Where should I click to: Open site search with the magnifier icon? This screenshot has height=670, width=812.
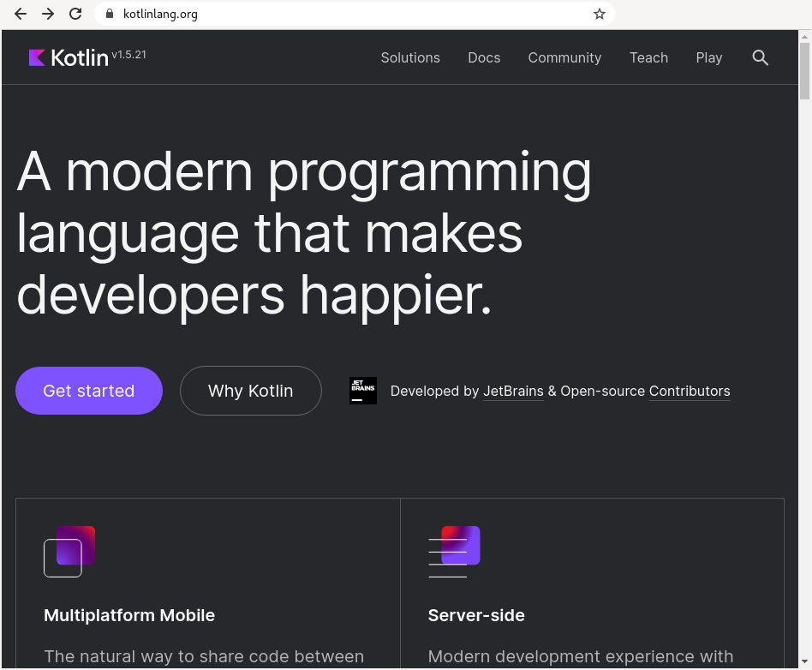coord(760,57)
